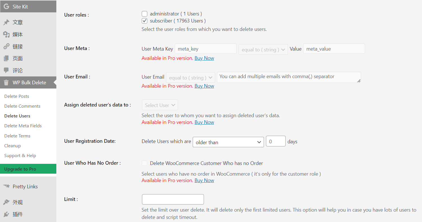The image size is (422, 222).
Task: Open the 链接 (Links) menu
Action: [x=28, y=47]
